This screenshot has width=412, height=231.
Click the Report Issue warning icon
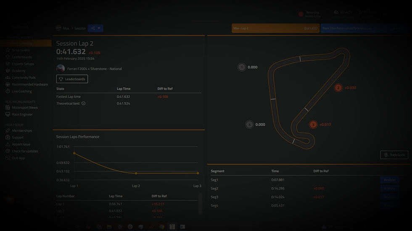coord(8,144)
